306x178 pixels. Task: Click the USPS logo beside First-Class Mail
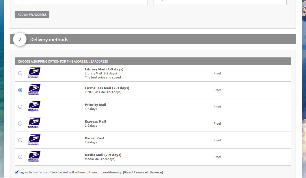(x=34, y=89)
